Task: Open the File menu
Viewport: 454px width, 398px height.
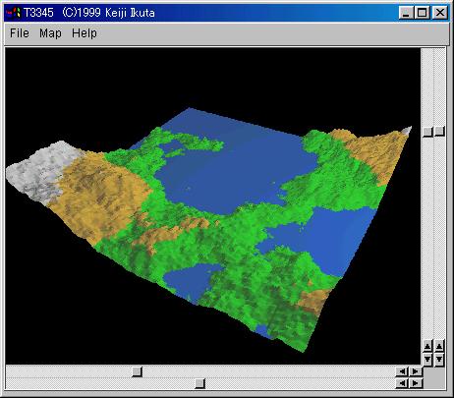Action: pos(20,33)
